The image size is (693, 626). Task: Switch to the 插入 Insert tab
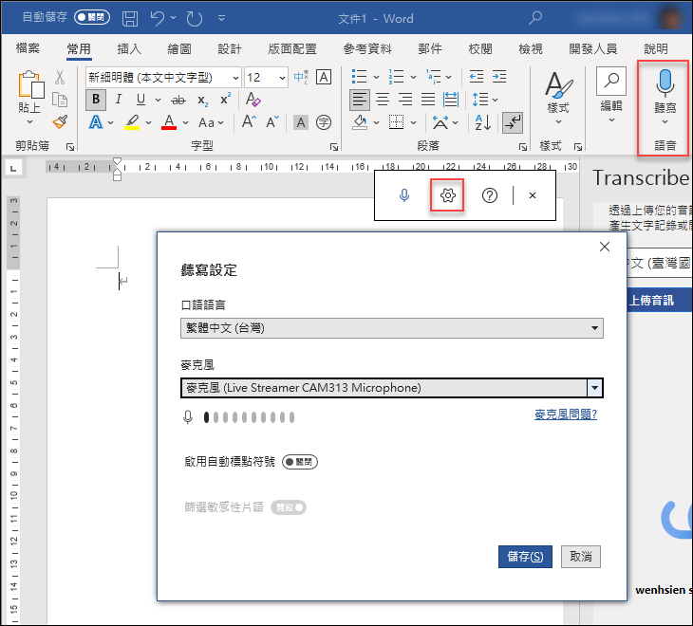[x=129, y=49]
